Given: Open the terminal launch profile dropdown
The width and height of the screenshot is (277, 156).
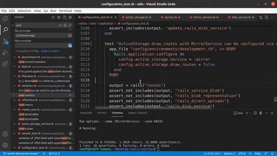Looking at the screenshot, I should click(x=250, y=113).
